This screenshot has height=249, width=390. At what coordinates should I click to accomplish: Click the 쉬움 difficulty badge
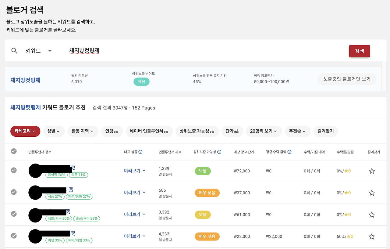click(141, 82)
